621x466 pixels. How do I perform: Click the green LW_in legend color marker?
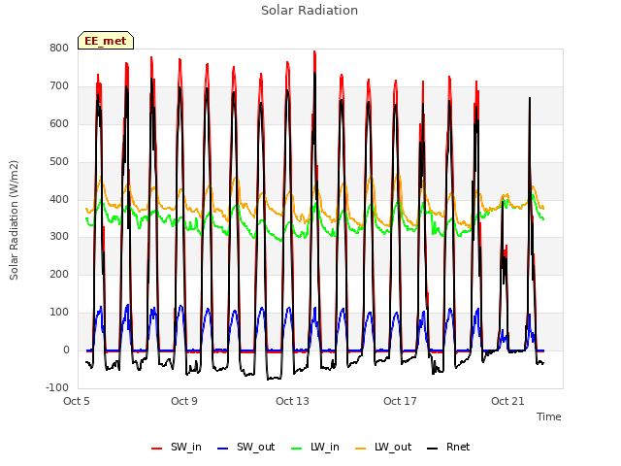point(296,449)
